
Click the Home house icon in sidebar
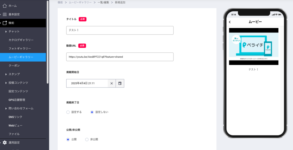(5, 6)
